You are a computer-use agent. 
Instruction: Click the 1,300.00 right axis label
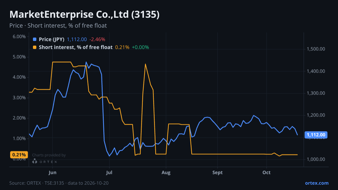click(316, 93)
